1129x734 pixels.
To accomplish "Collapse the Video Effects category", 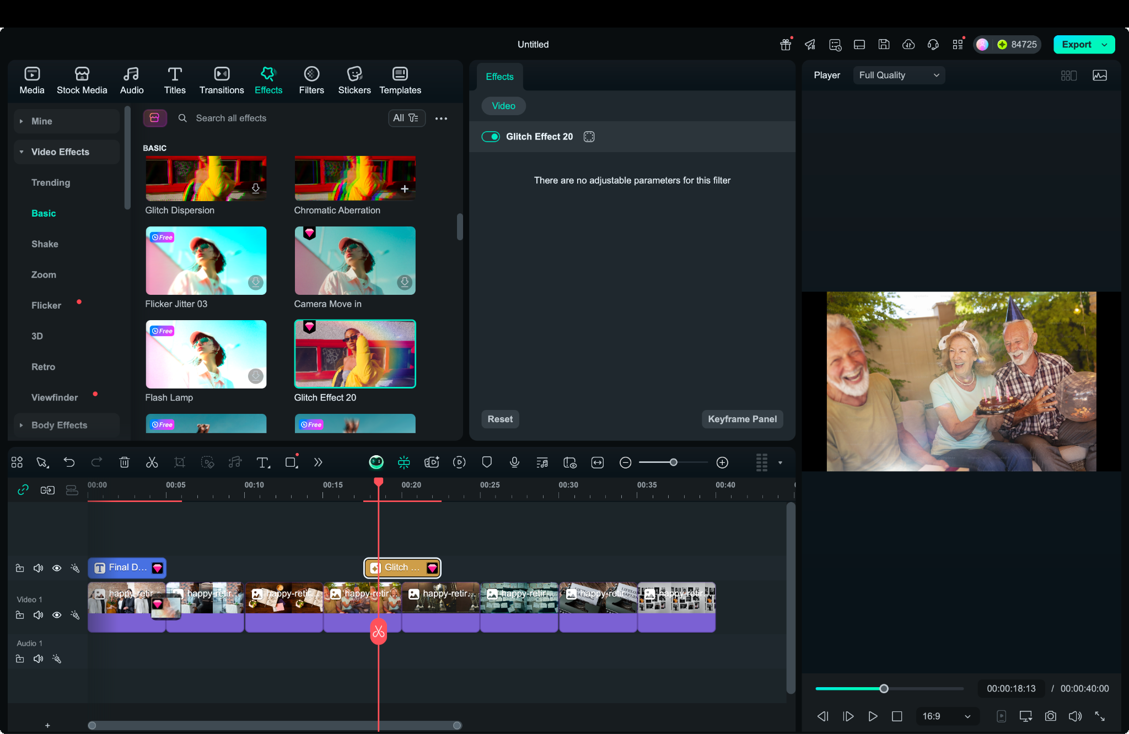I will coord(66,152).
